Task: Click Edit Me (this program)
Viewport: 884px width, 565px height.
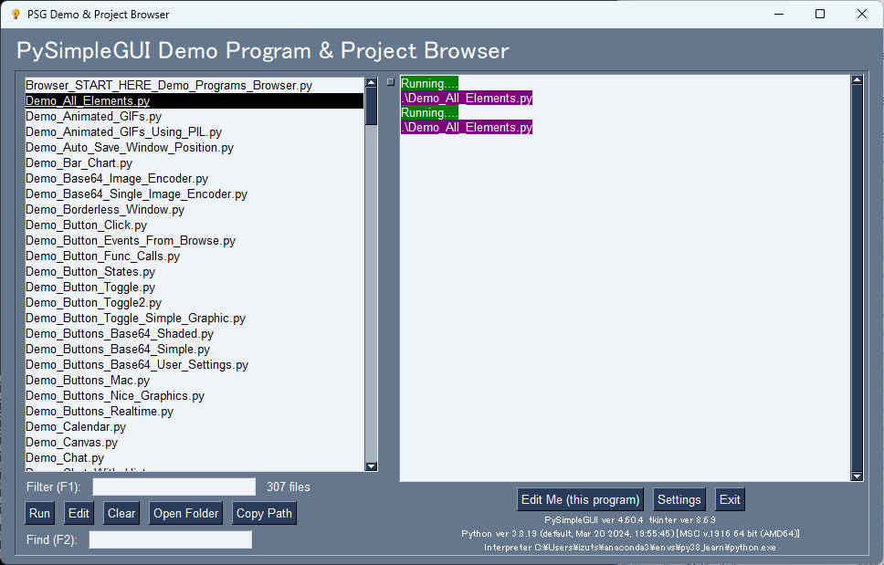Action: [580, 499]
